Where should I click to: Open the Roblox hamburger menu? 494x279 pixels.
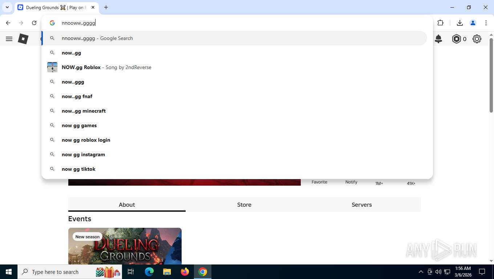9,39
